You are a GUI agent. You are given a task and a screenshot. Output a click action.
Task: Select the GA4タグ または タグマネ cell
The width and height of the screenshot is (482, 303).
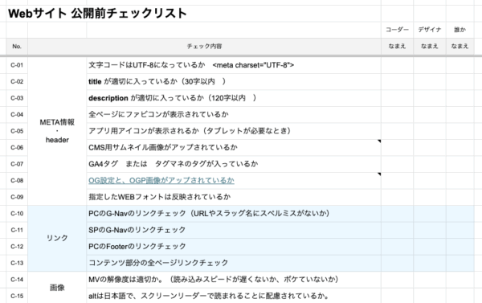tap(234, 164)
